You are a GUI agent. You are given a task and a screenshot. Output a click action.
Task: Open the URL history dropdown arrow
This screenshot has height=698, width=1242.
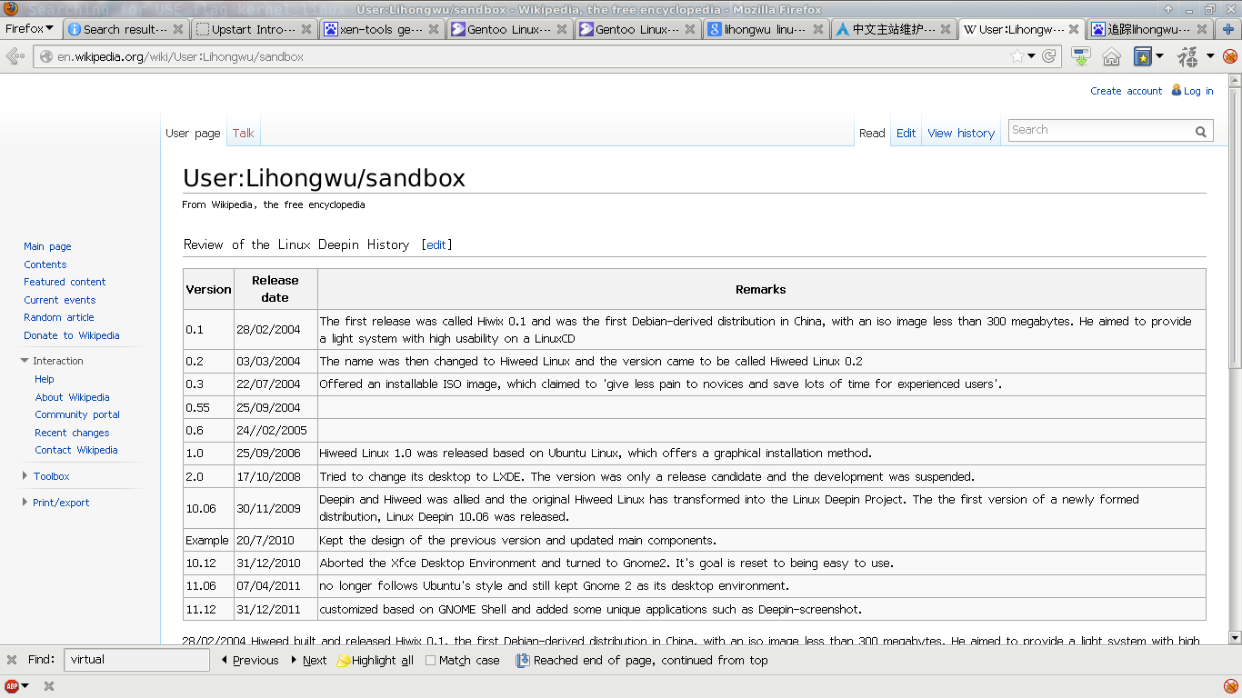1031,56
